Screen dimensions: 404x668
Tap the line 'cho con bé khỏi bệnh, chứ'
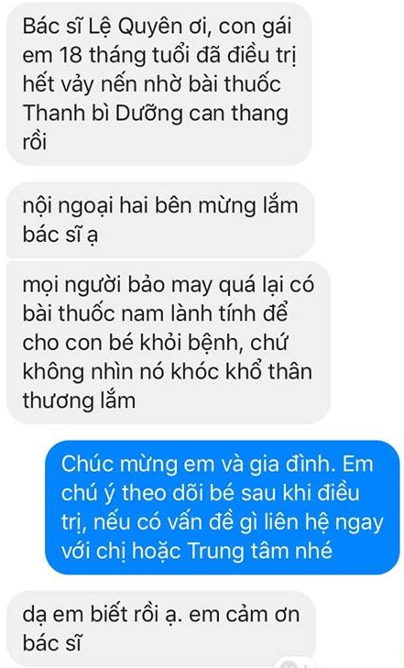tap(156, 343)
